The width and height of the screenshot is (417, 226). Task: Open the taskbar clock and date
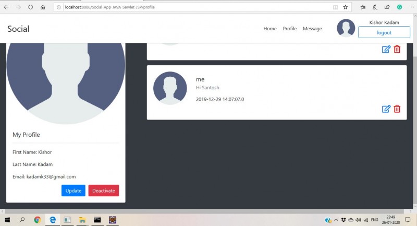tap(391, 220)
